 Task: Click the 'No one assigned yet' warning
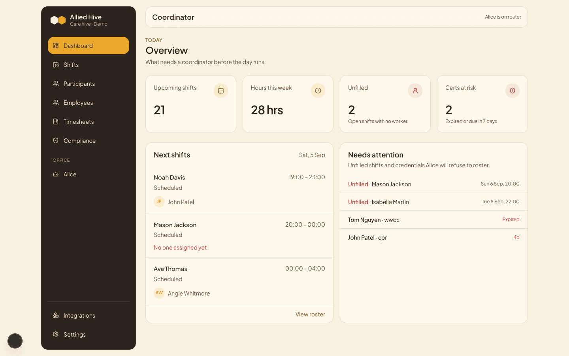180,247
